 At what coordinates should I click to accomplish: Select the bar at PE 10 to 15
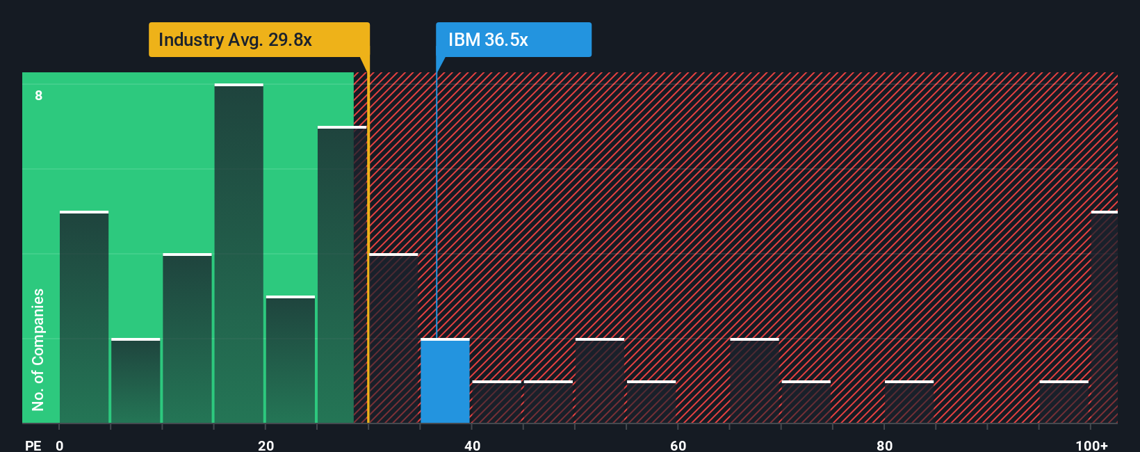click(187, 338)
